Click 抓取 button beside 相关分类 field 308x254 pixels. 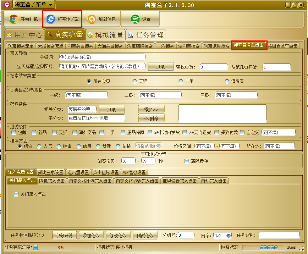(x=111, y=110)
